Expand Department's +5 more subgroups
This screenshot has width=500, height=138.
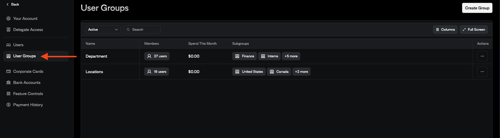pos(291,56)
